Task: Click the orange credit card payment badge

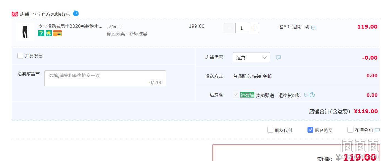Action: tap(57, 34)
